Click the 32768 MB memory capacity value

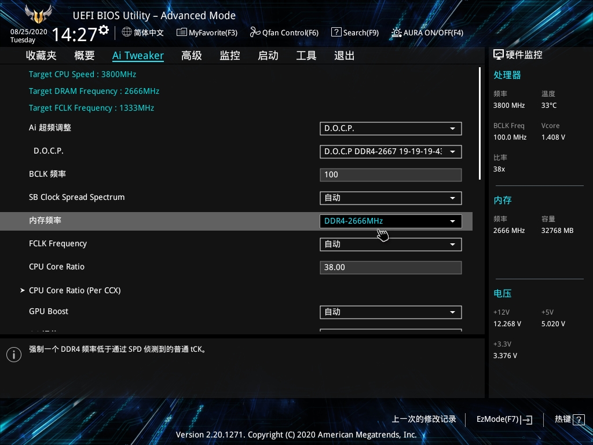pyautogui.click(x=558, y=231)
